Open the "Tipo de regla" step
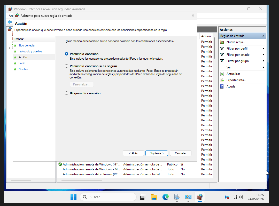The width and height of the screenshot is (279, 206). (x=27, y=45)
